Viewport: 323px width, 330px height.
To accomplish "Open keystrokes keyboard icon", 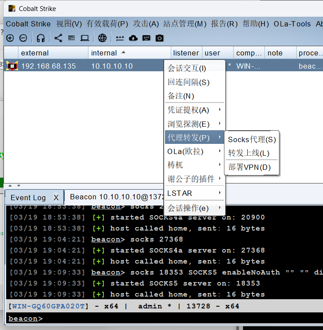I will click(x=147, y=38).
